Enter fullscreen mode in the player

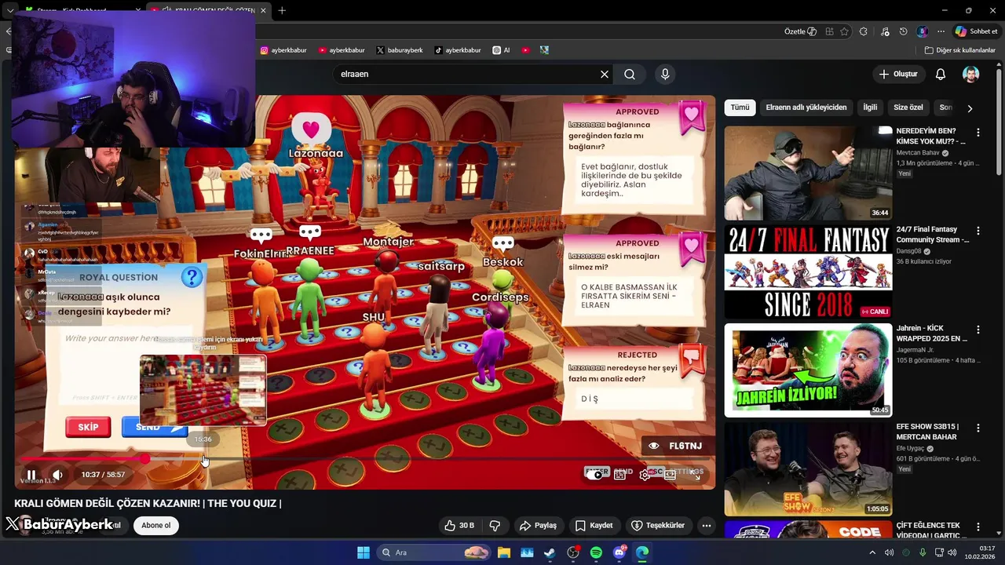coord(696,474)
